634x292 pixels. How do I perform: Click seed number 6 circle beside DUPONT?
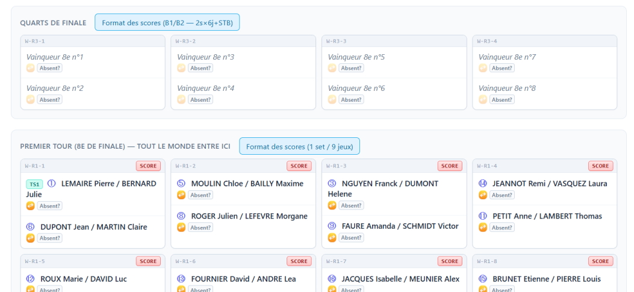[x=30, y=227]
